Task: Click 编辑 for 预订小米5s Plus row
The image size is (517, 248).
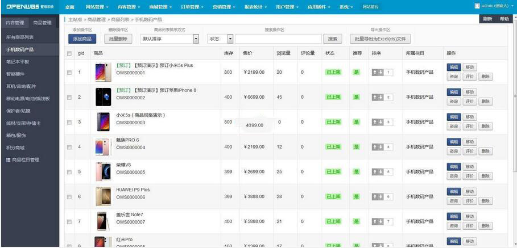Action: [454, 67]
